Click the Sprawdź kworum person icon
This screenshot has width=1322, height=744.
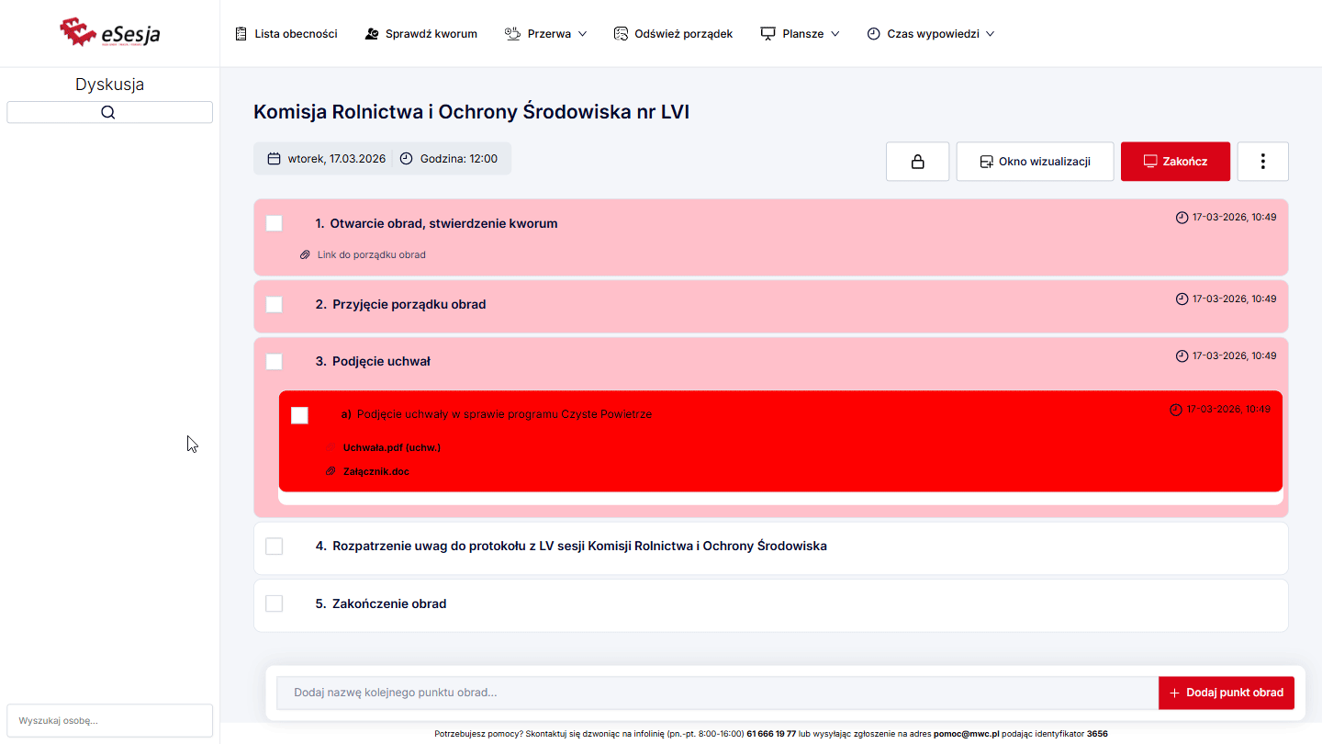click(x=372, y=34)
